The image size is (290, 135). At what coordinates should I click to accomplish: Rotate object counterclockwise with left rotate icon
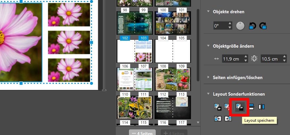tap(252, 26)
